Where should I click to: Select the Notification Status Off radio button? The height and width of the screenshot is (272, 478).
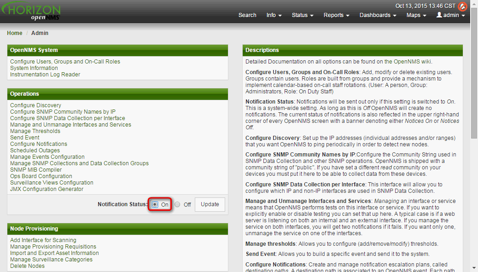click(177, 204)
